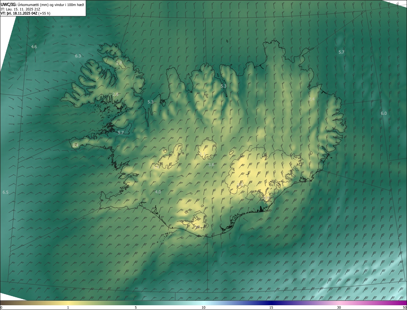
Task: Click the 6.3 value label on the map
Action: [78, 56]
